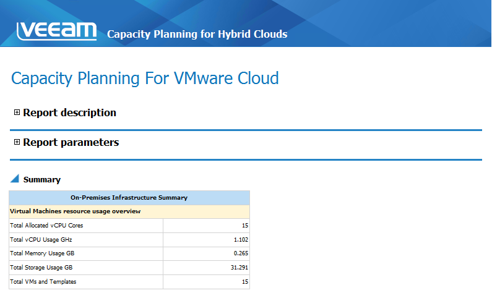Click the 'Total Allocated vCPU Cores' cell
The width and height of the screenshot is (492, 293).
click(86, 226)
